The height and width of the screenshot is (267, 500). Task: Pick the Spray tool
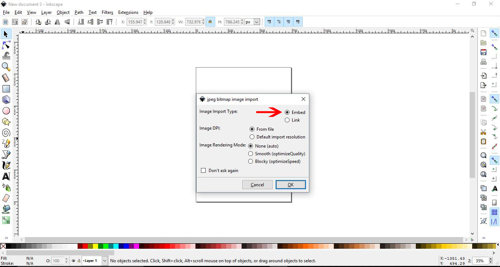tap(6, 187)
